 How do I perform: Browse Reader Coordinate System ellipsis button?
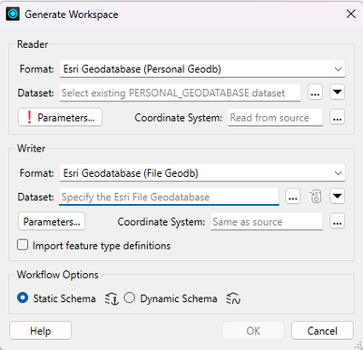pos(337,117)
